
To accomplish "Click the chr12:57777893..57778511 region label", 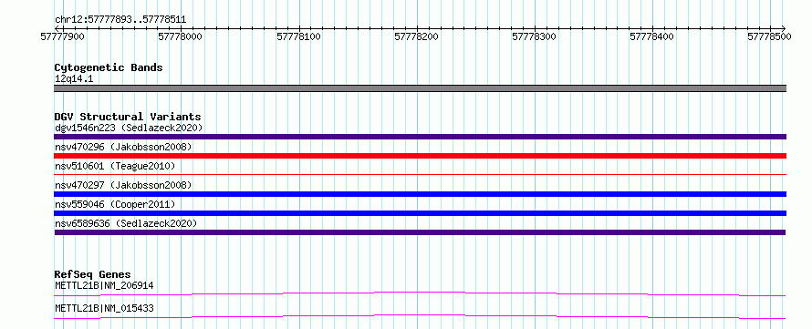I will 120,20.
